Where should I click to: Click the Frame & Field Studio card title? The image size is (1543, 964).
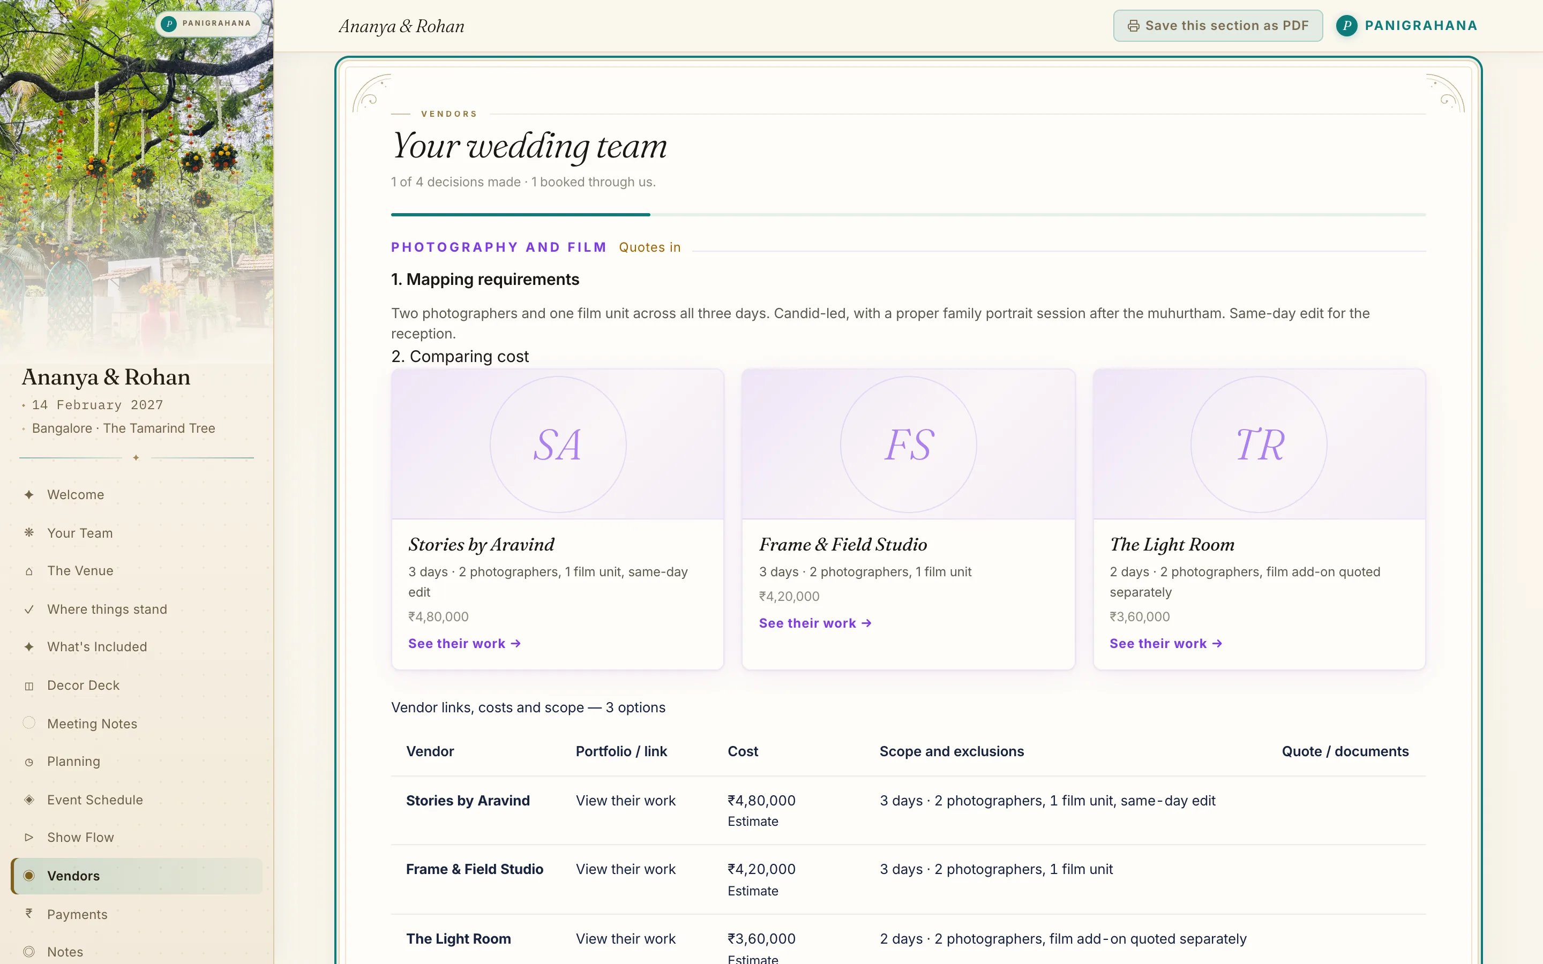click(x=843, y=545)
